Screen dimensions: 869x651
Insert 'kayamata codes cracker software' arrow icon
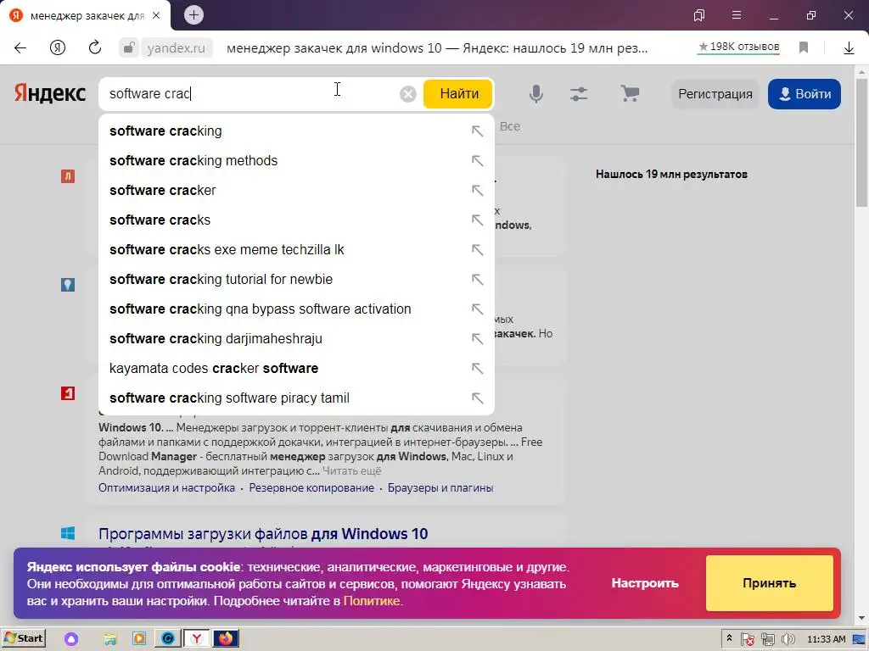[477, 368]
